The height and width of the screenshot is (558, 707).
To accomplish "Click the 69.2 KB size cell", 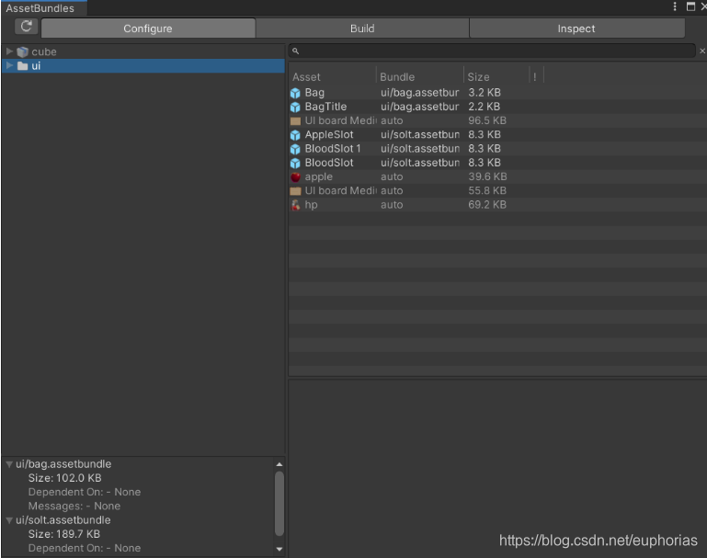I will click(487, 205).
